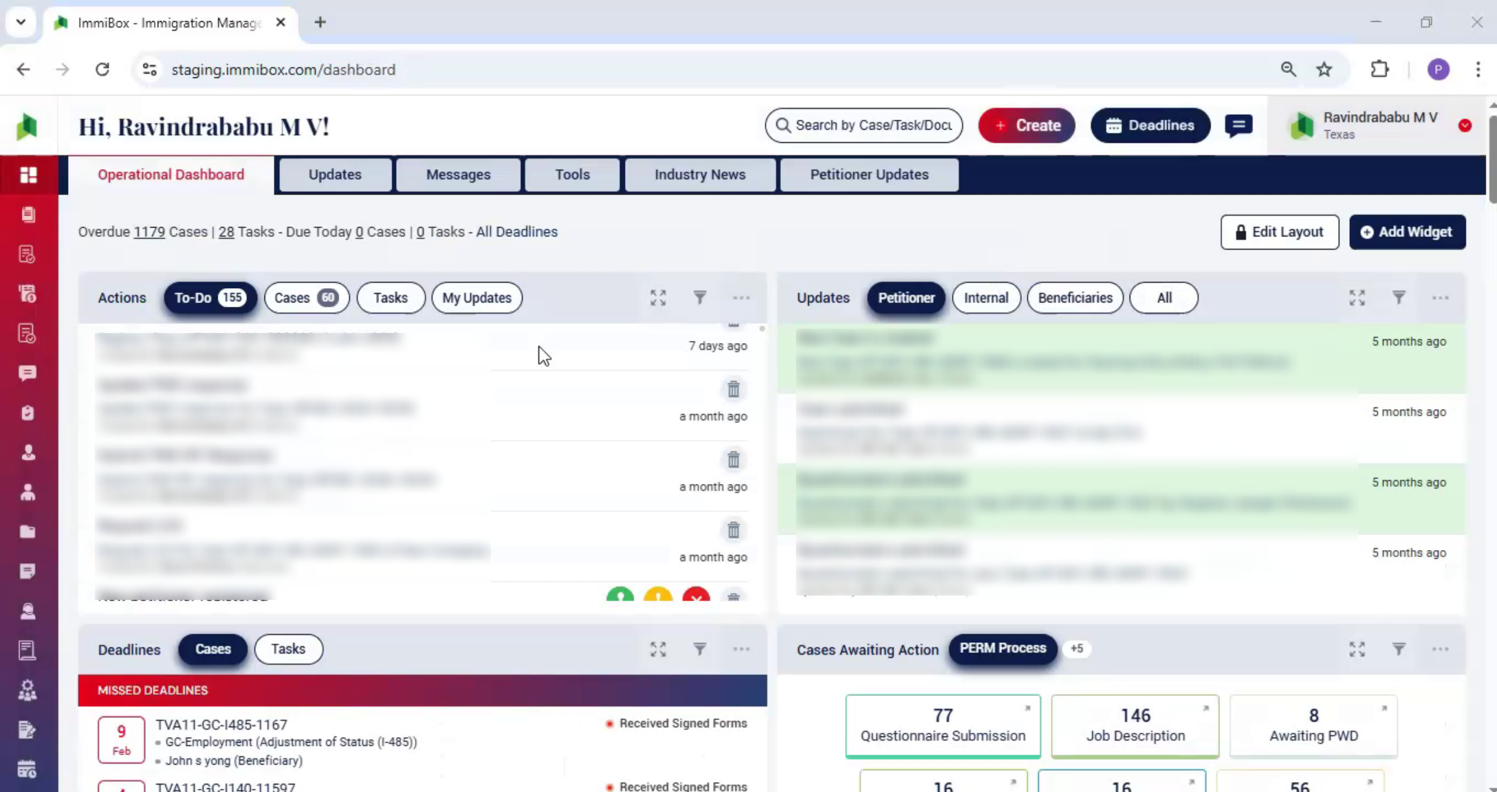The width and height of the screenshot is (1497, 792).
Task: Open the Deadlines button in header
Action: click(x=1150, y=125)
